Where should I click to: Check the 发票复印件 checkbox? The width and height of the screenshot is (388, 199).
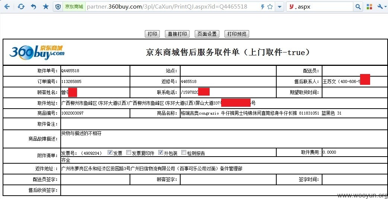coord(129,153)
